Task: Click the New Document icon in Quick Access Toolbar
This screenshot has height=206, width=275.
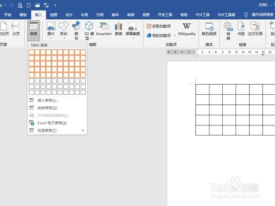Action: coord(28,5)
